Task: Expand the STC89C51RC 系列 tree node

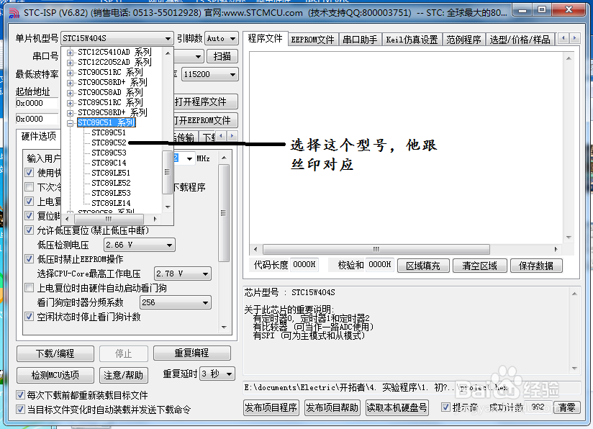Action: [x=70, y=103]
